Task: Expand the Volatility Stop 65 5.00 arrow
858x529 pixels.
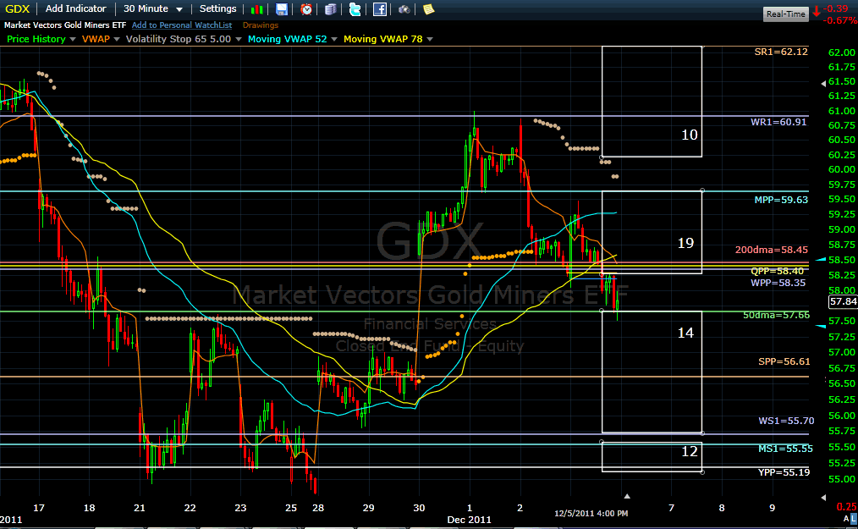Action: coord(238,40)
